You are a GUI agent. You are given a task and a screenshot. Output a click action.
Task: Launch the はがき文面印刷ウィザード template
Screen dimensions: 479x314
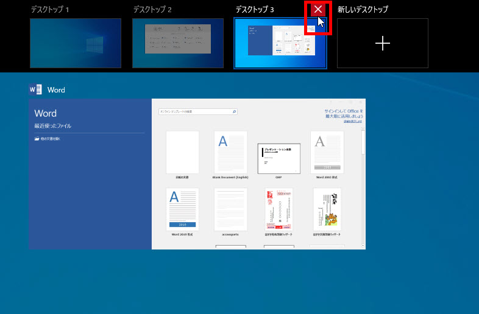327,209
